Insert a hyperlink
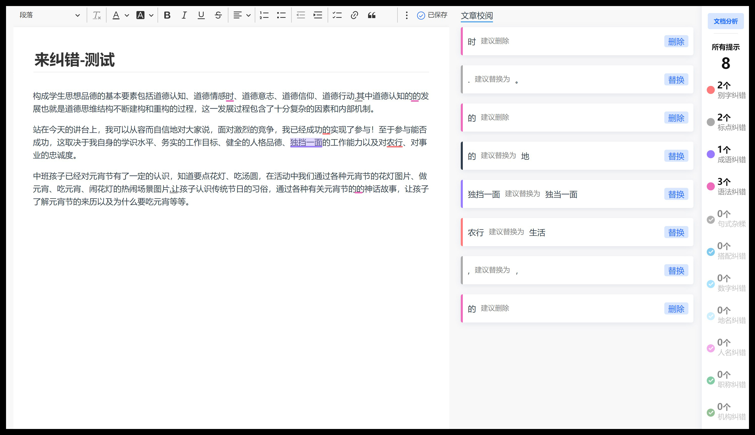This screenshot has width=755, height=435. pos(354,15)
